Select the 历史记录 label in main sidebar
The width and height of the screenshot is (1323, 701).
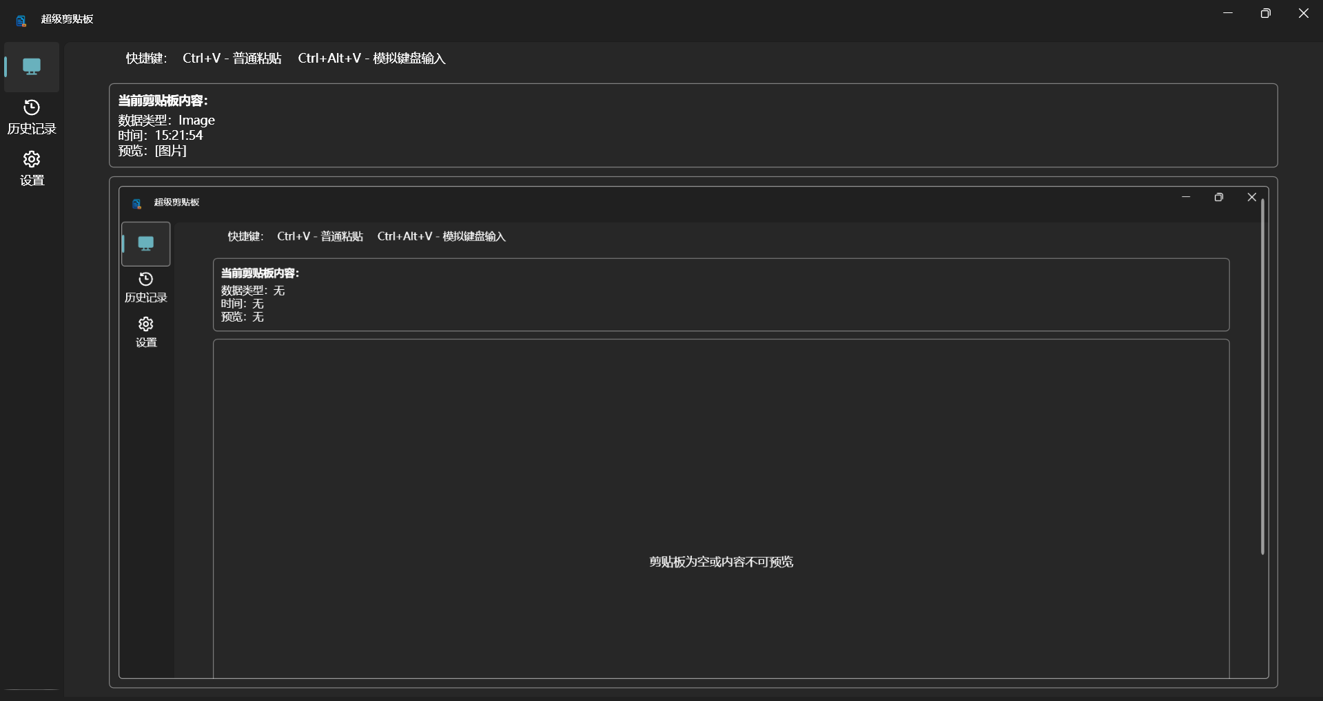32,129
